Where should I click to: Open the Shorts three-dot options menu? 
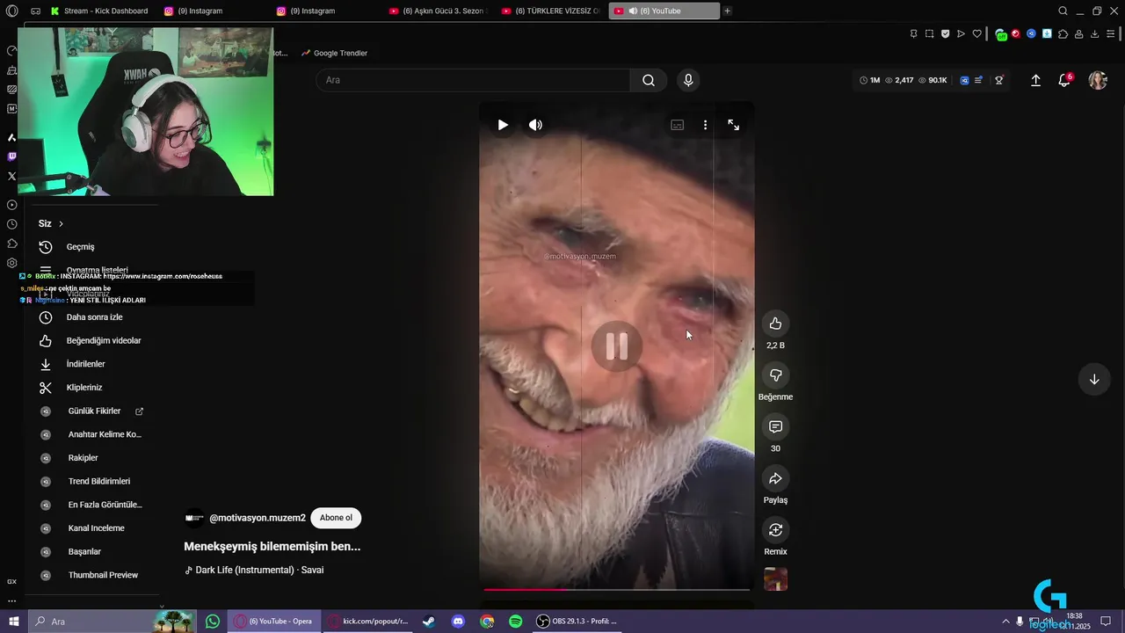click(x=705, y=125)
